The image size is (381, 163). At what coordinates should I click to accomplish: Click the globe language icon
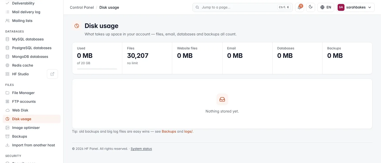click(x=322, y=7)
